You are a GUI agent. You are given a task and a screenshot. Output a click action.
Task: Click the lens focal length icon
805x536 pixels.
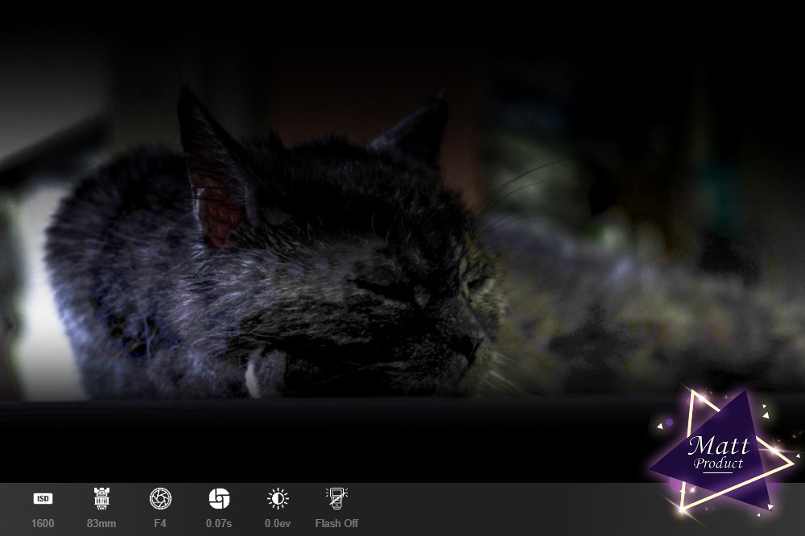coord(101,499)
